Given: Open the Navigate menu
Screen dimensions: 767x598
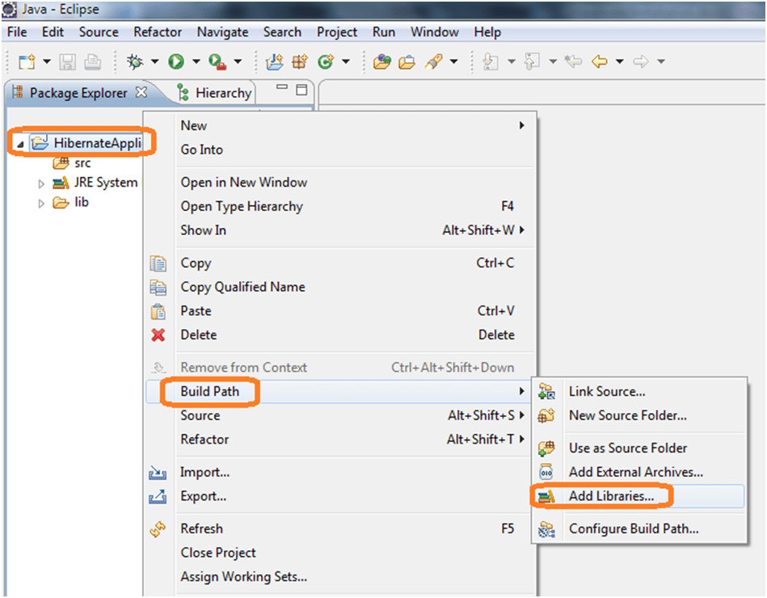Looking at the screenshot, I should click(x=222, y=32).
